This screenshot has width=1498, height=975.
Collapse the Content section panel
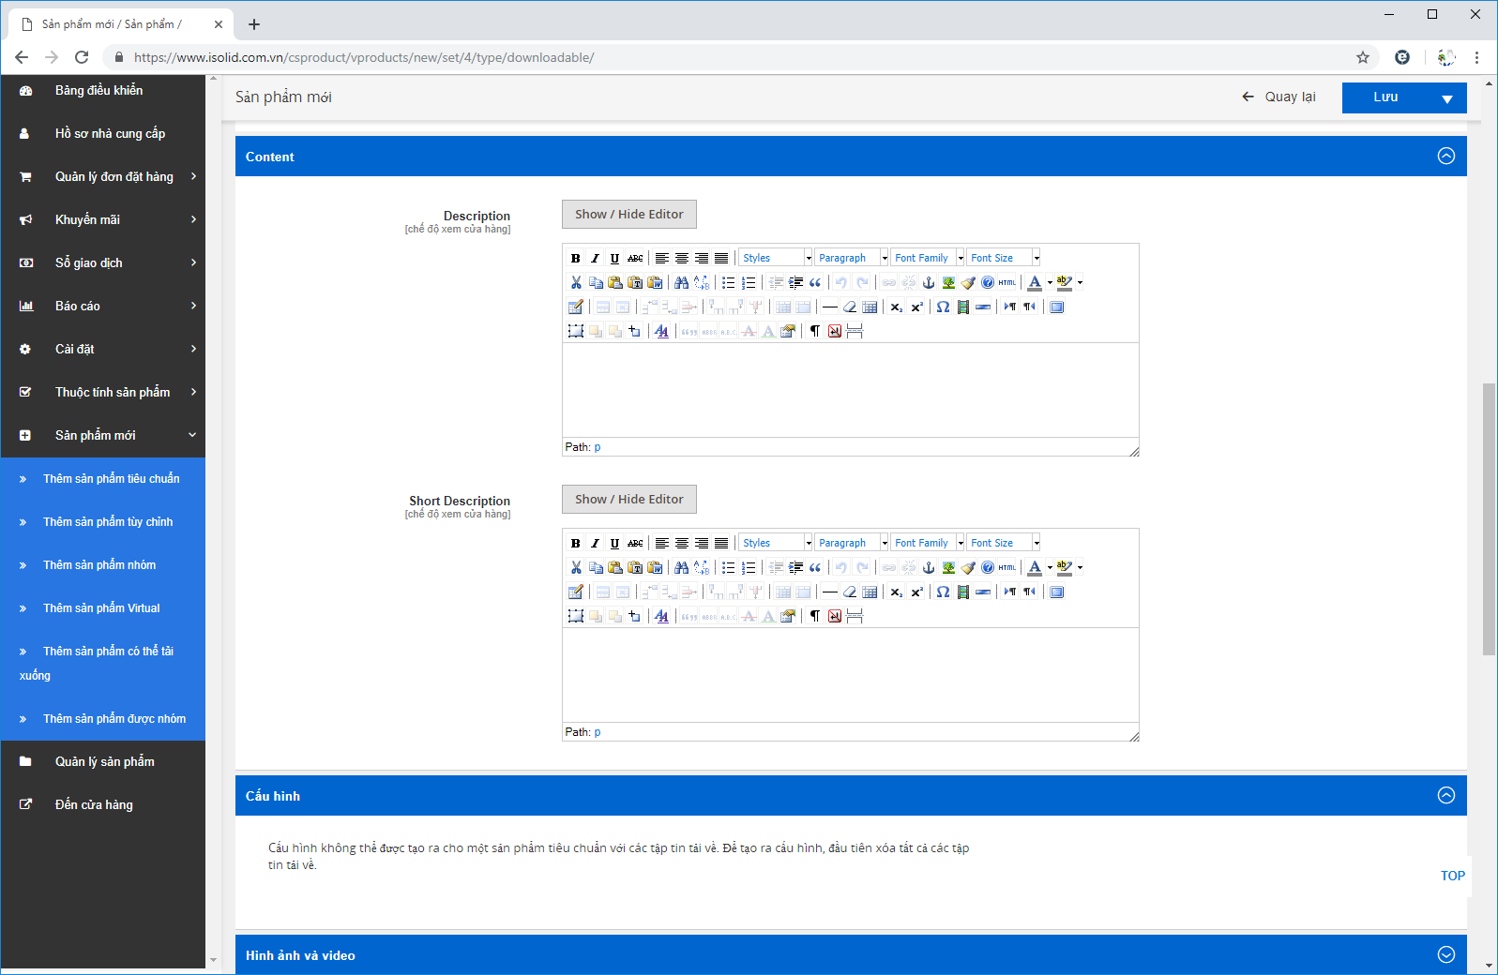tap(1445, 157)
